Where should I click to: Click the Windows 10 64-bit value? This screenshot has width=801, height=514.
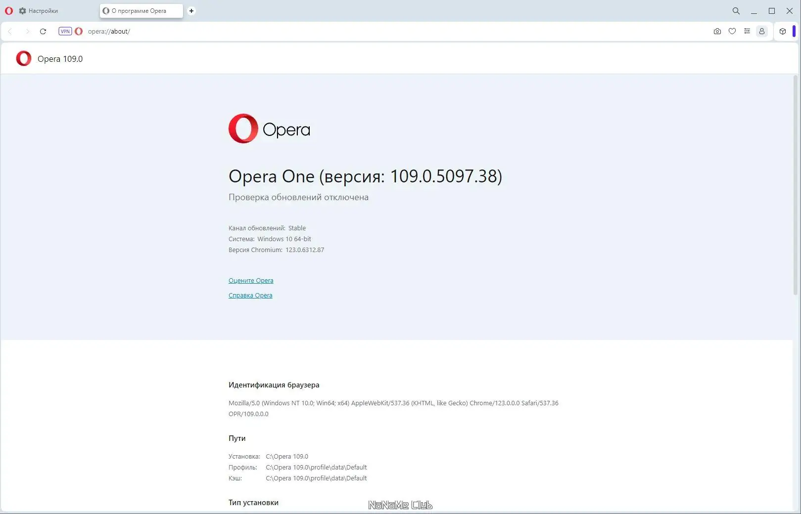pos(284,239)
